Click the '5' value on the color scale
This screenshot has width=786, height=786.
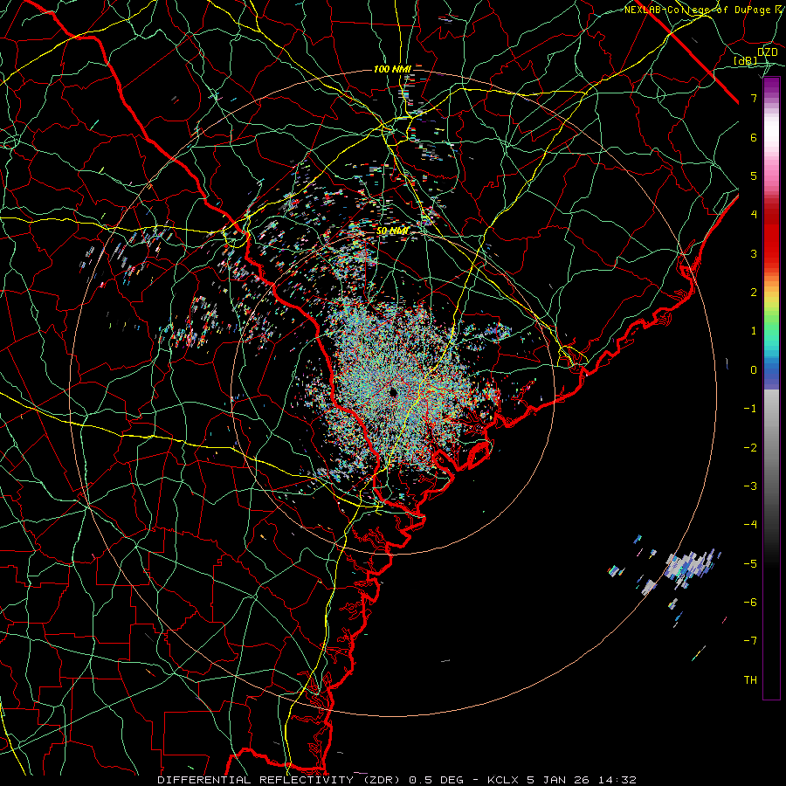click(x=754, y=176)
